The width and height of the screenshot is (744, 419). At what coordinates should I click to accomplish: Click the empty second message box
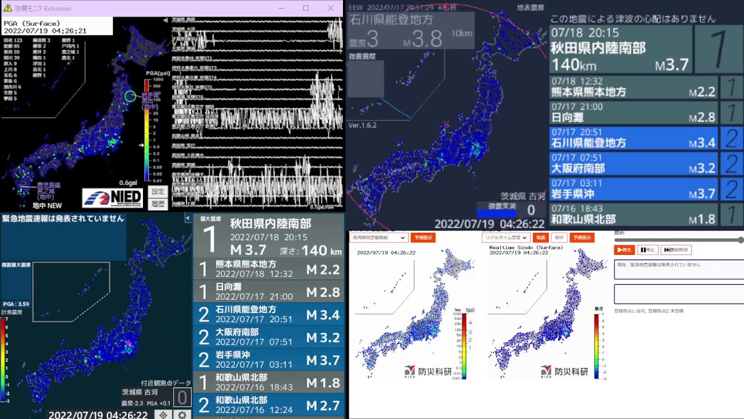pos(679,294)
